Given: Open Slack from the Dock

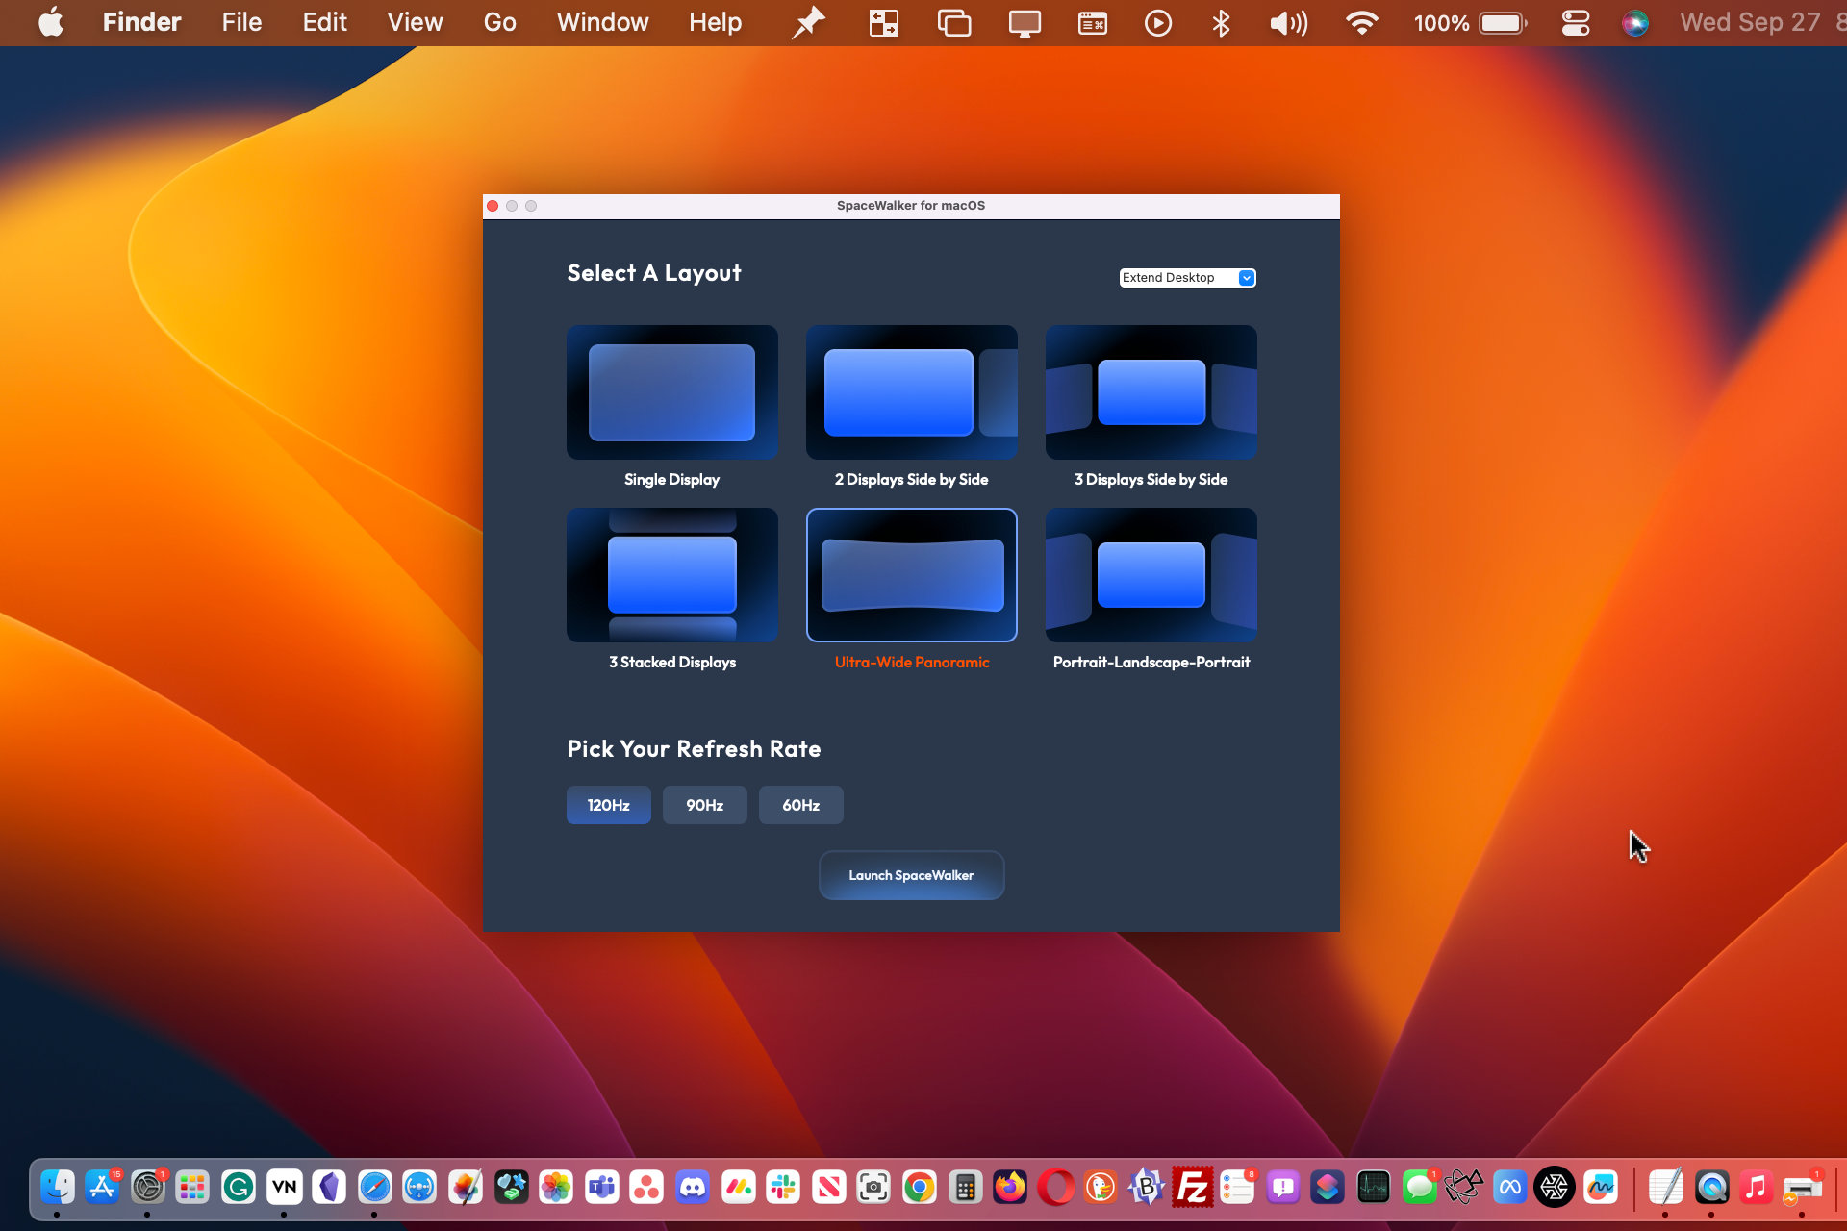Looking at the screenshot, I should [783, 1188].
